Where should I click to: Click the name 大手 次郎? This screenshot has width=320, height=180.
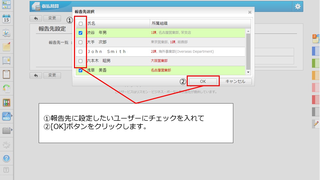[96, 42]
